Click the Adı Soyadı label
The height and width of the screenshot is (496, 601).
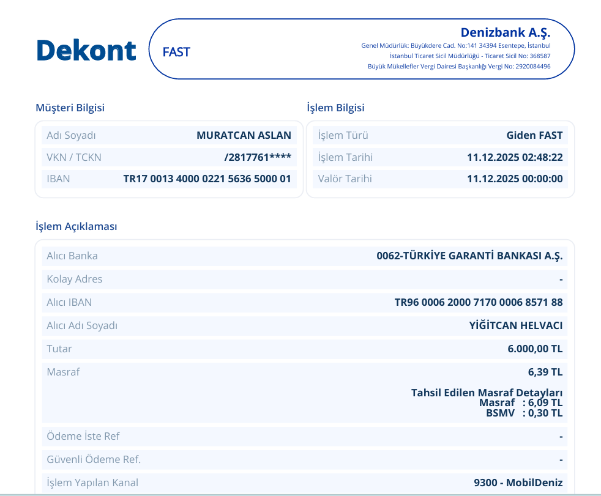71,135
